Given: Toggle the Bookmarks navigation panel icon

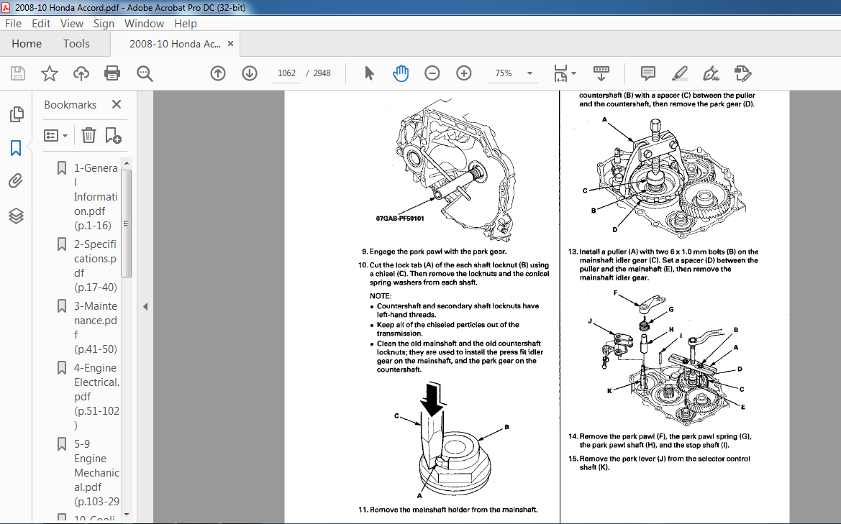Looking at the screenshot, I should pos(16,148).
